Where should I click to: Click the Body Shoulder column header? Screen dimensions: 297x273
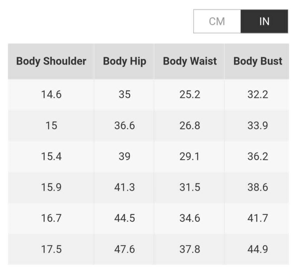click(51, 61)
